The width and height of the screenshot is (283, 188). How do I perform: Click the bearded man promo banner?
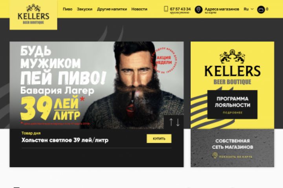[x=97, y=85]
